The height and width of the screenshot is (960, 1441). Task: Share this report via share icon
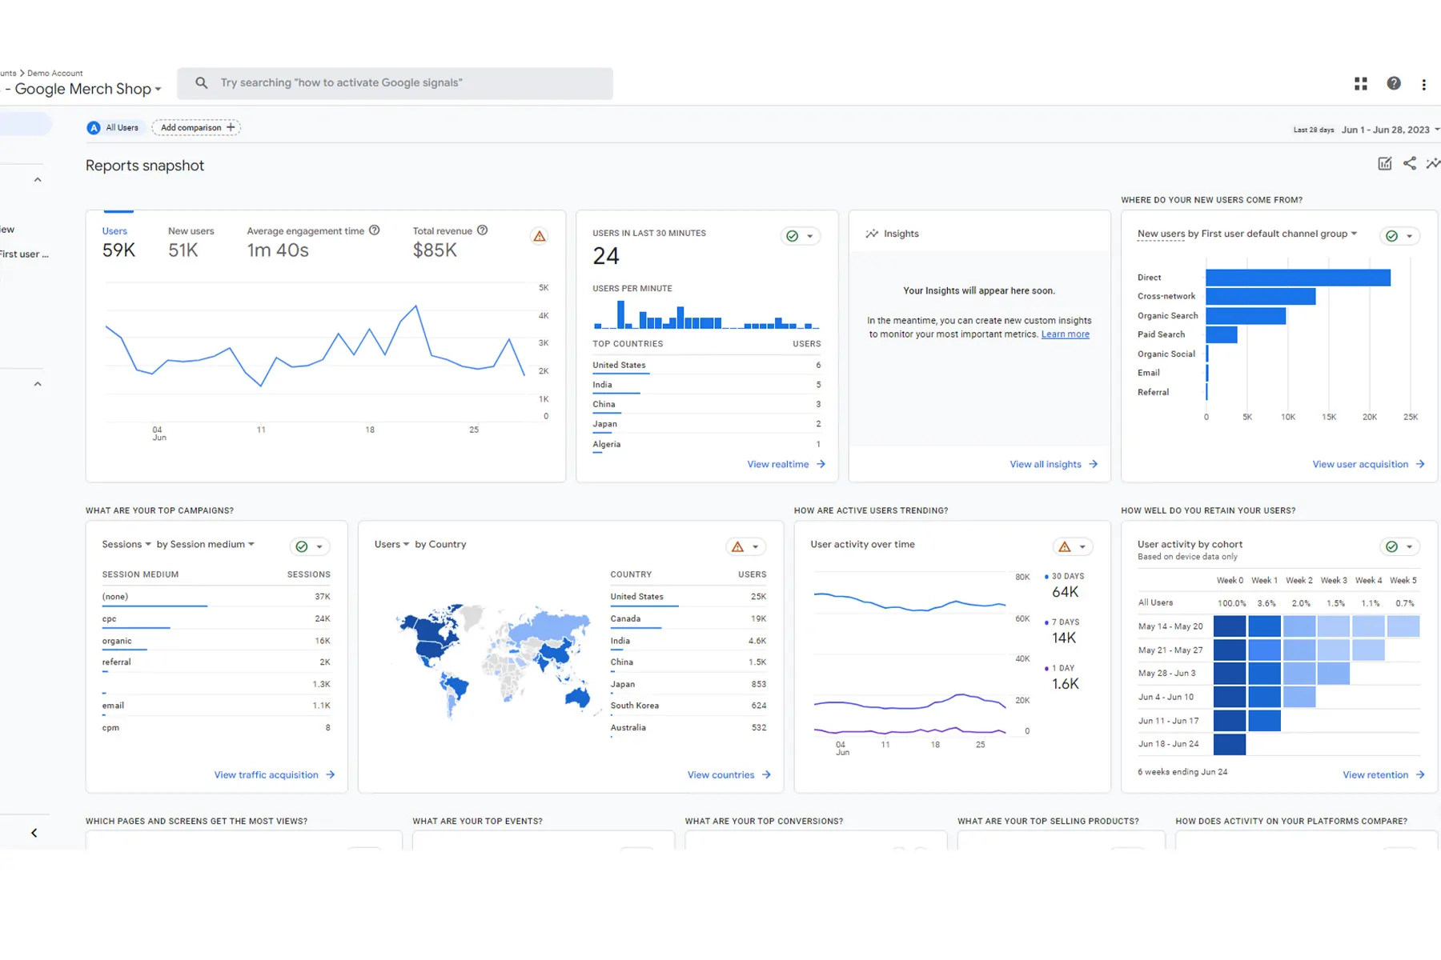pyautogui.click(x=1409, y=164)
